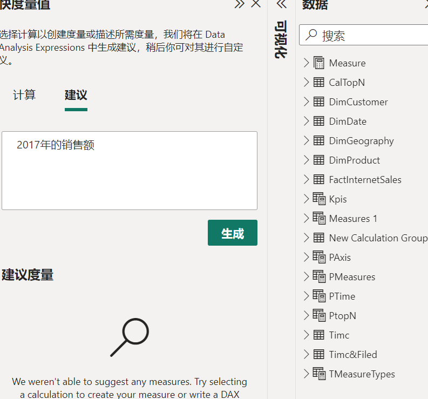Click the New Calculation Group table icon

(x=319, y=238)
